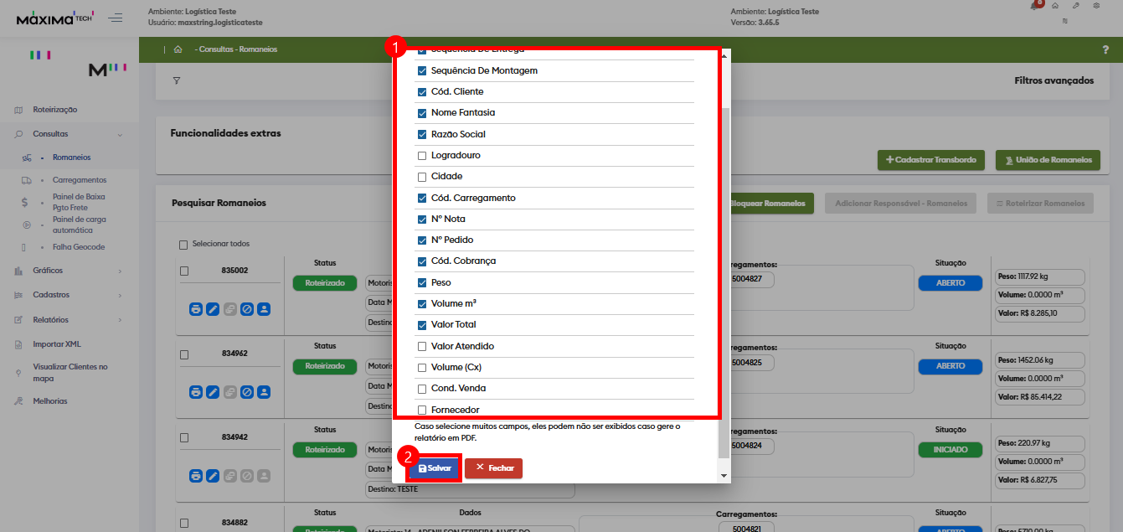
Task: Uncheck Sequência De Montagem field
Action: pos(422,70)
